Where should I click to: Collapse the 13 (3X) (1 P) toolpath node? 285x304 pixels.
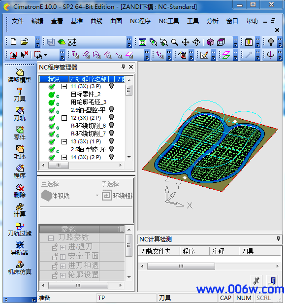tap(64, 141)
